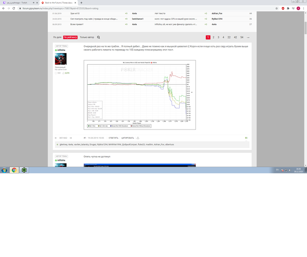Viewport: 307px width, 257px height.
Task: Reply to post via ОТВЕТИТЬ
Action: pos(113,138)
